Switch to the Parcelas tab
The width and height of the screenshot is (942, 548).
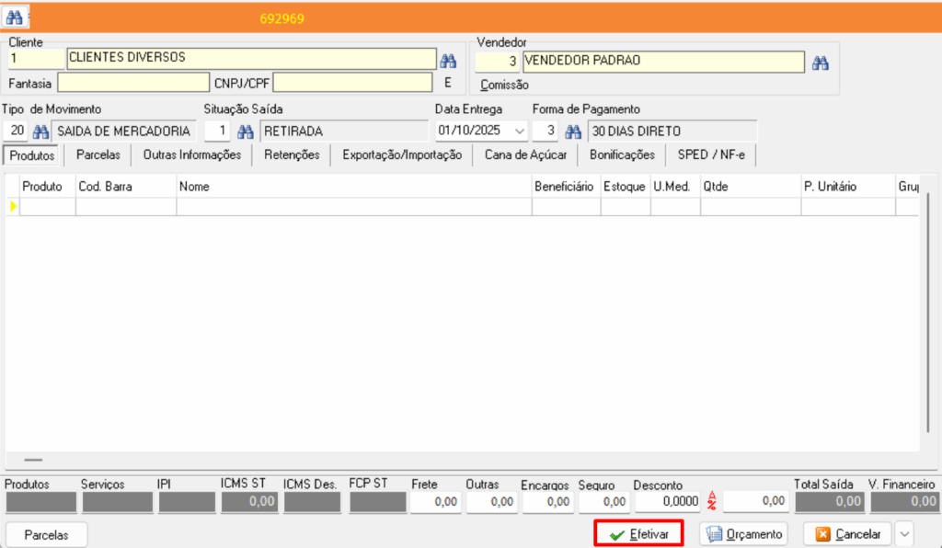pyautogui.click(x=98, y=155)
